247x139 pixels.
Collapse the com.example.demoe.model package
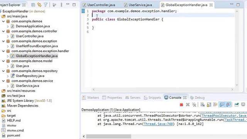coord(3,61)
